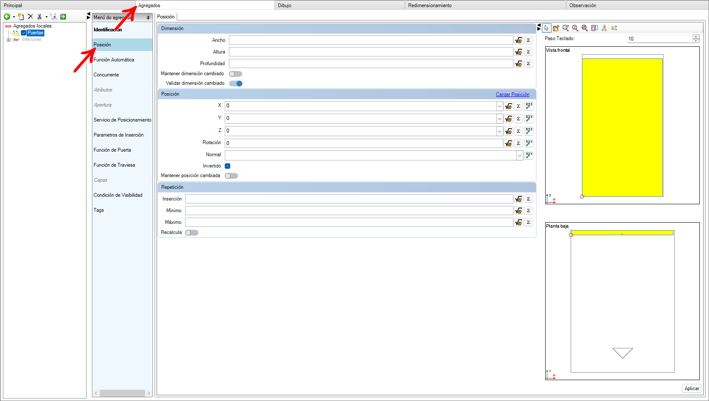The image size is (709, 401).
Task: Turn on the Recalcula switch
Action: [x=192, y=233]
